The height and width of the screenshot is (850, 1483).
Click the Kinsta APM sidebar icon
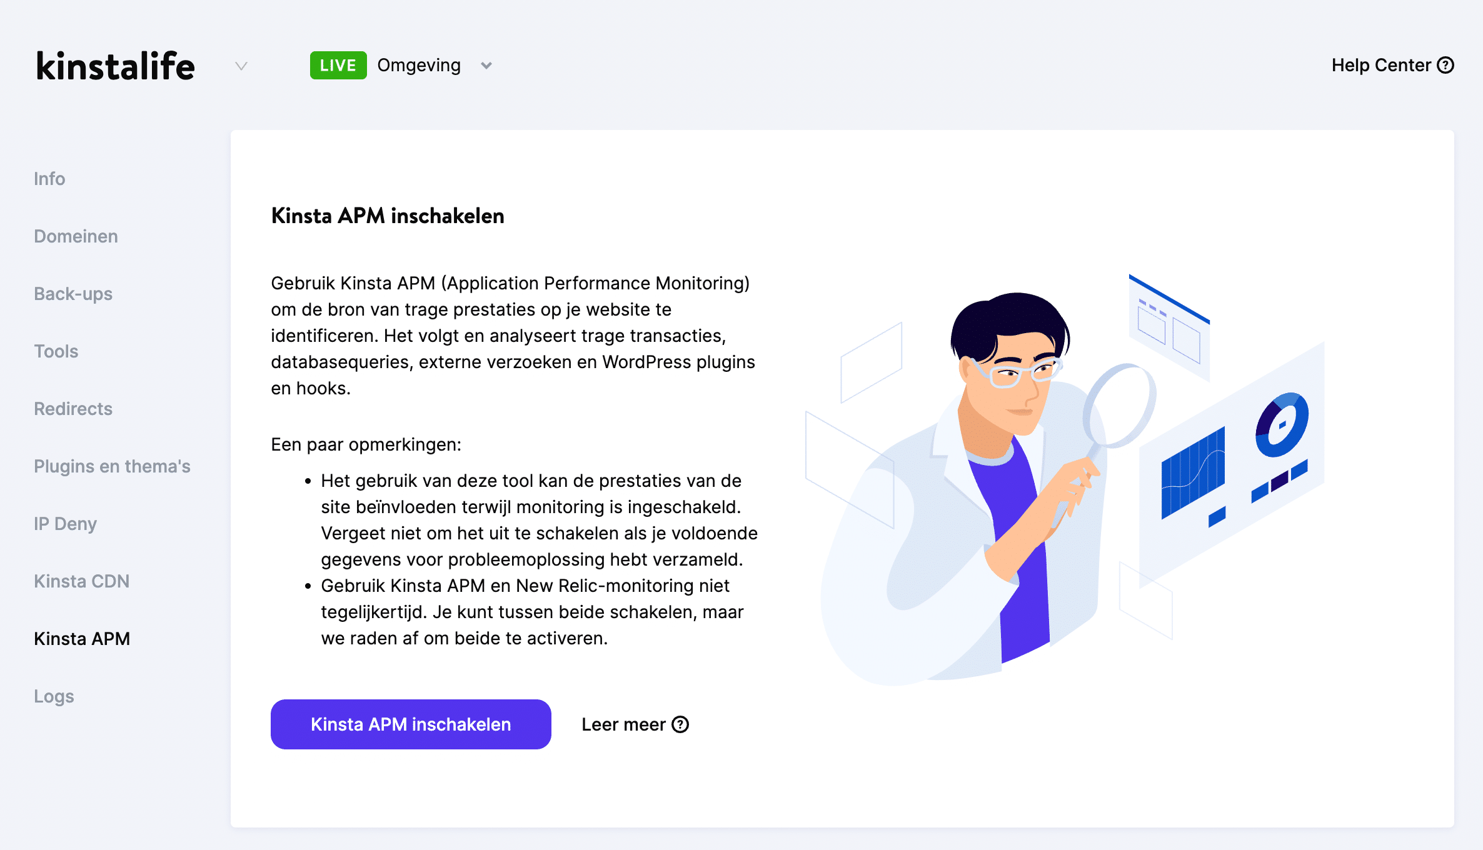click(81, 638)
